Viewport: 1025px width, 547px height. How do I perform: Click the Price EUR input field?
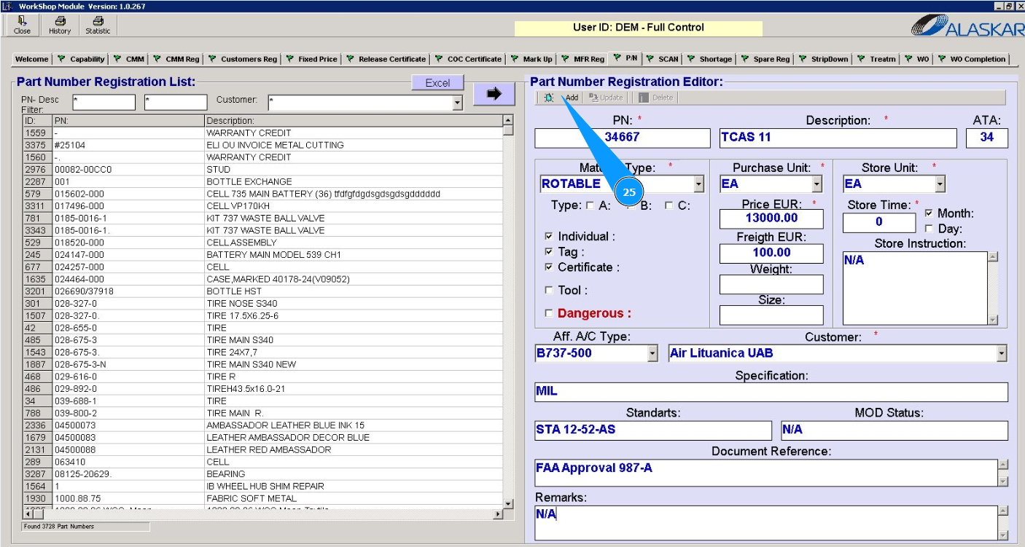coord(771,218)
